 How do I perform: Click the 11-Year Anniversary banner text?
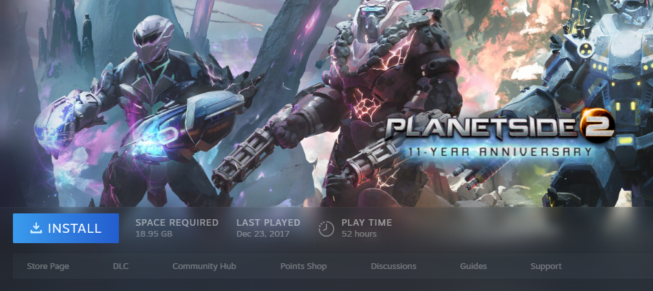click(x=500, y=151)
